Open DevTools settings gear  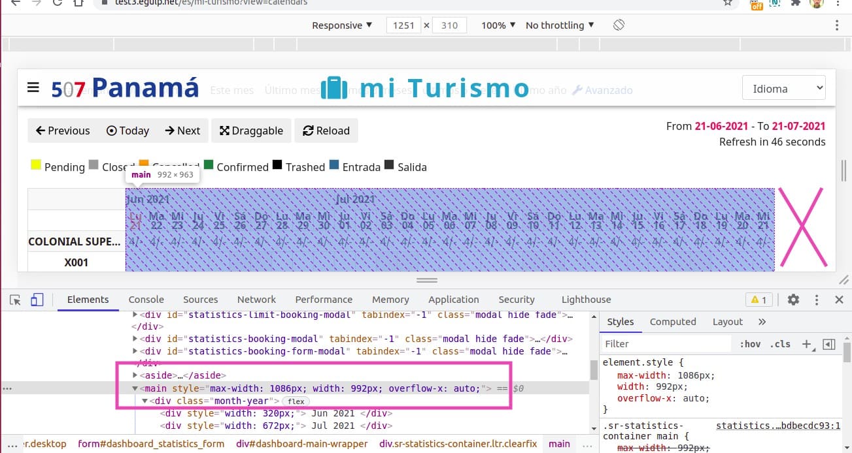(793, 300)
